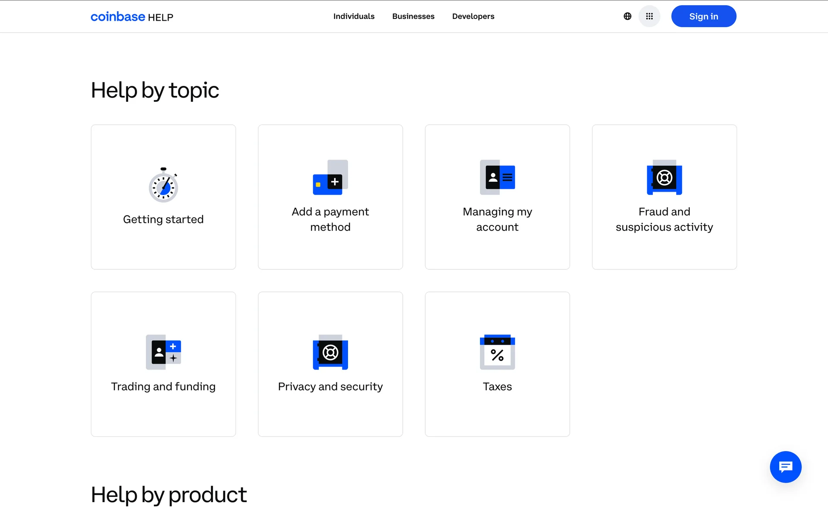Select Add a payment method text
This screenshot has height=518, width=828.
tap(330, 219)
